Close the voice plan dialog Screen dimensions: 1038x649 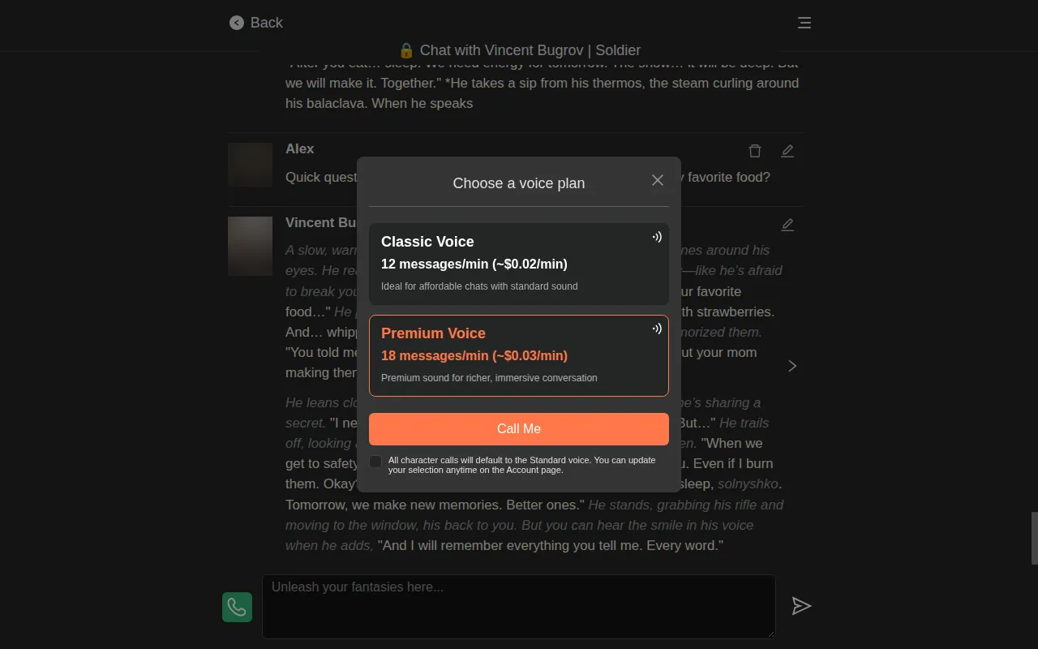tap(658, 180)
